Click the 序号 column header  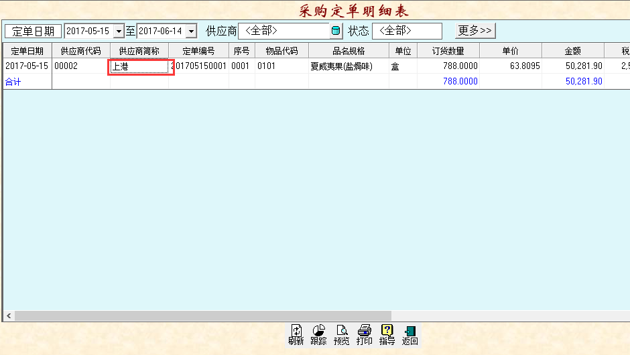click(241, 51)
